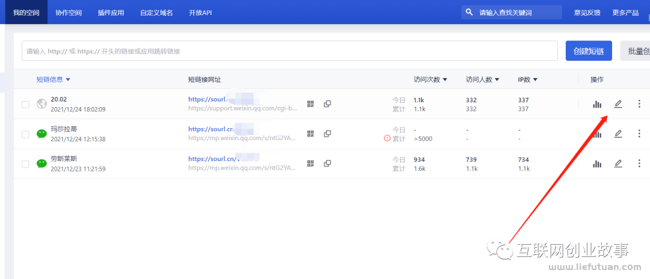Open more options menu for 玛莎拉蒂 row
This screenshot has width=650, height=279.
[639, 133]
